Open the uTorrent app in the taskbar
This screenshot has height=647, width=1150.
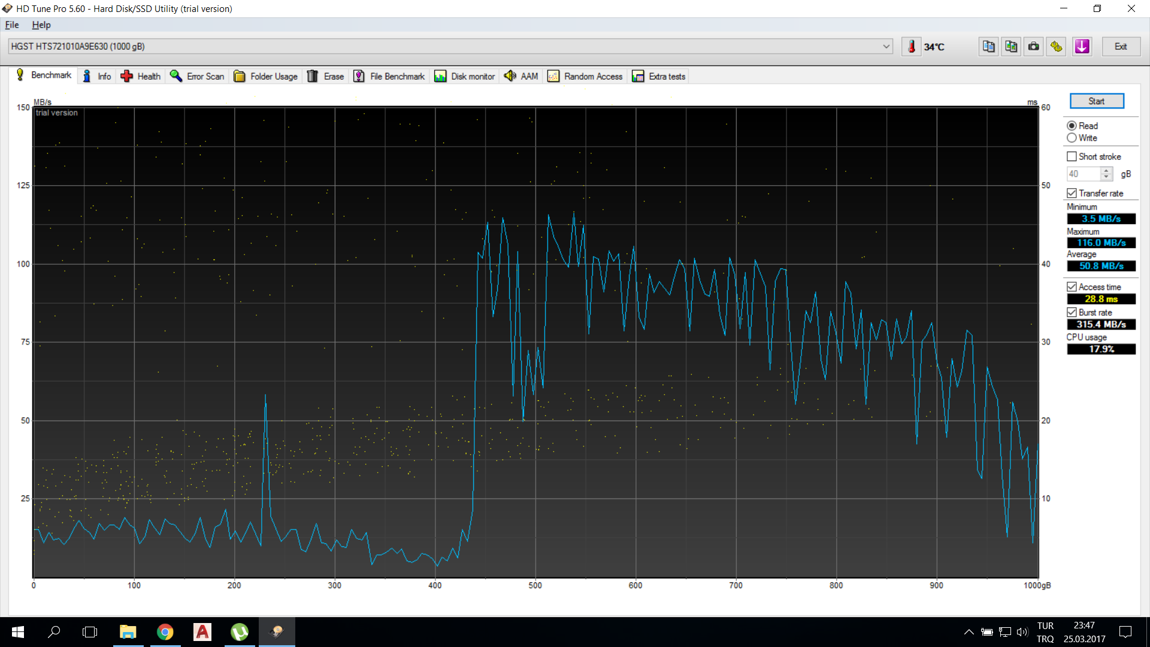click(x=240, y=631)
